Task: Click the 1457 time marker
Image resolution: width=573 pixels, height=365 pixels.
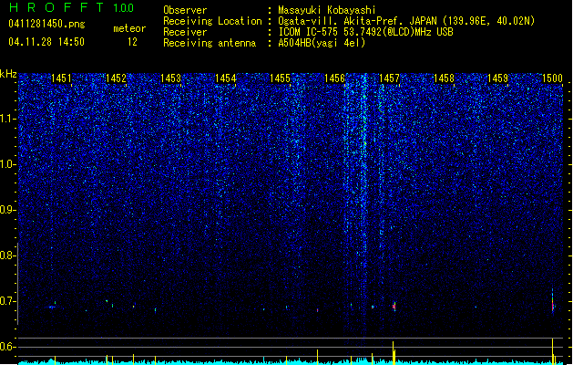Action: pos(390,78)
